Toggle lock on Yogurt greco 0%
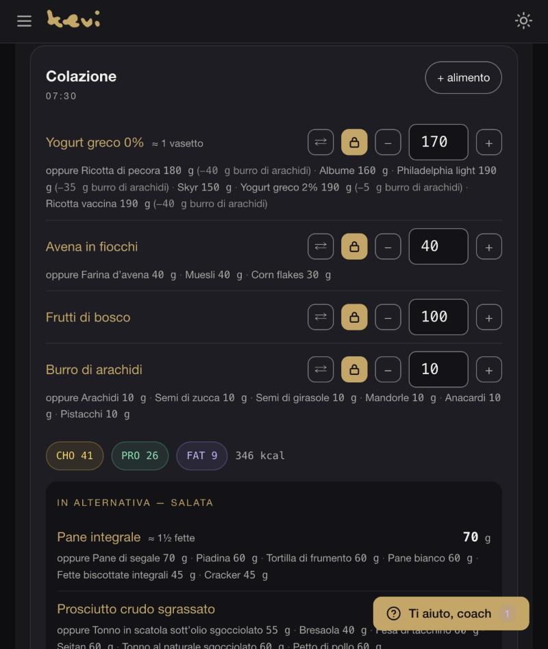The width and height of the screenshot is (548, 649). 354,143
